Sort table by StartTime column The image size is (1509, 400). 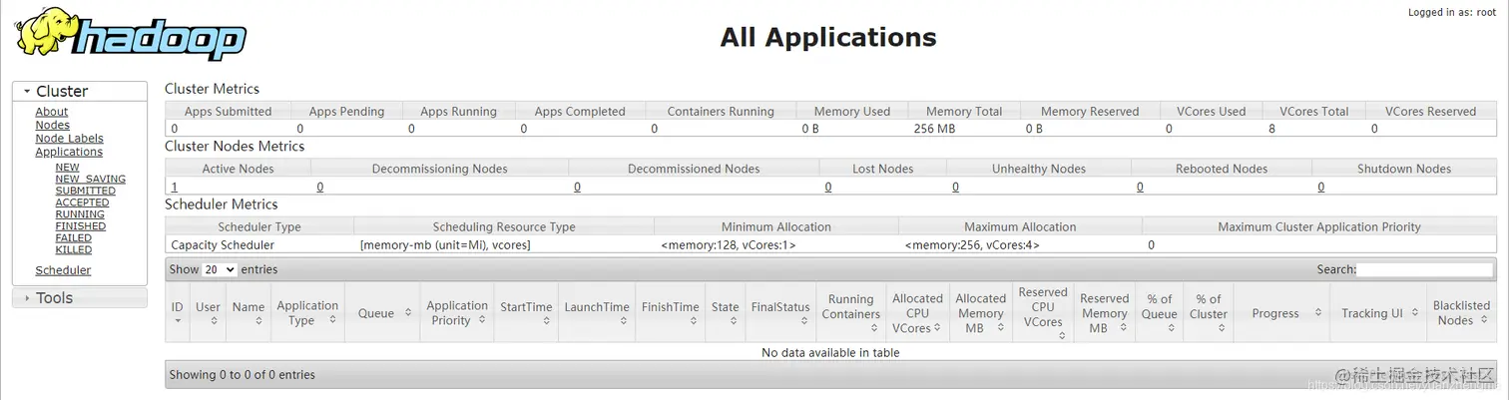tap(526, 312)
